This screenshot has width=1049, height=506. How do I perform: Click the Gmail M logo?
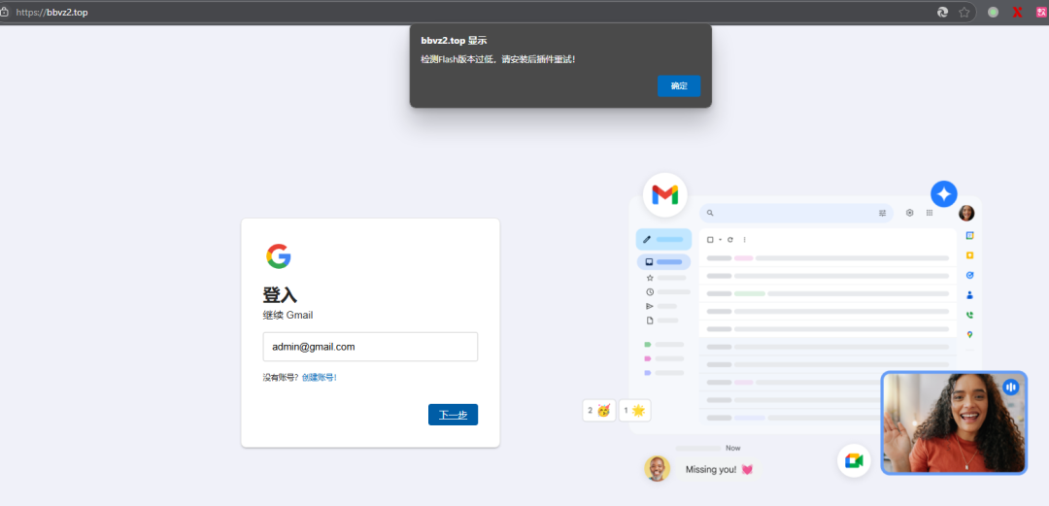tap(664, 195)
